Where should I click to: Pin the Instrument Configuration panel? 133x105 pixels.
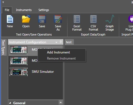click(x=61, y=42)
